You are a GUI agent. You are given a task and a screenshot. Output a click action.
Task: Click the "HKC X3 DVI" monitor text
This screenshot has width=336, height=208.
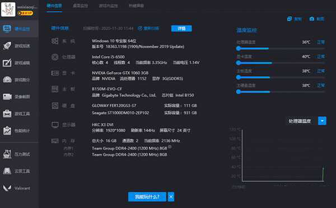pos(102,125)
